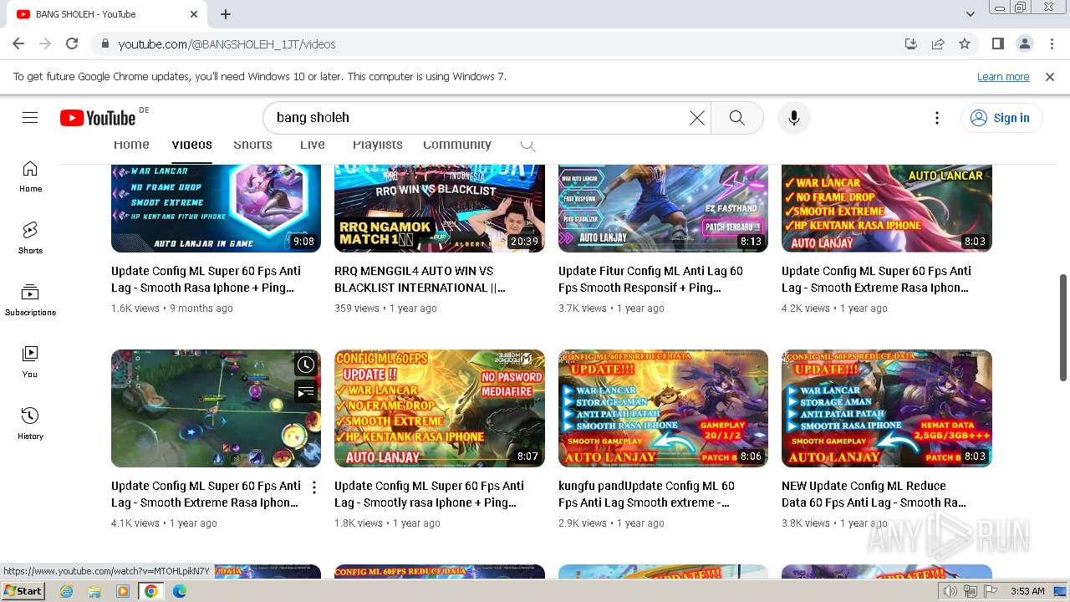
Task: Start voice search with the microphone
Action: (x=794, y=118)
